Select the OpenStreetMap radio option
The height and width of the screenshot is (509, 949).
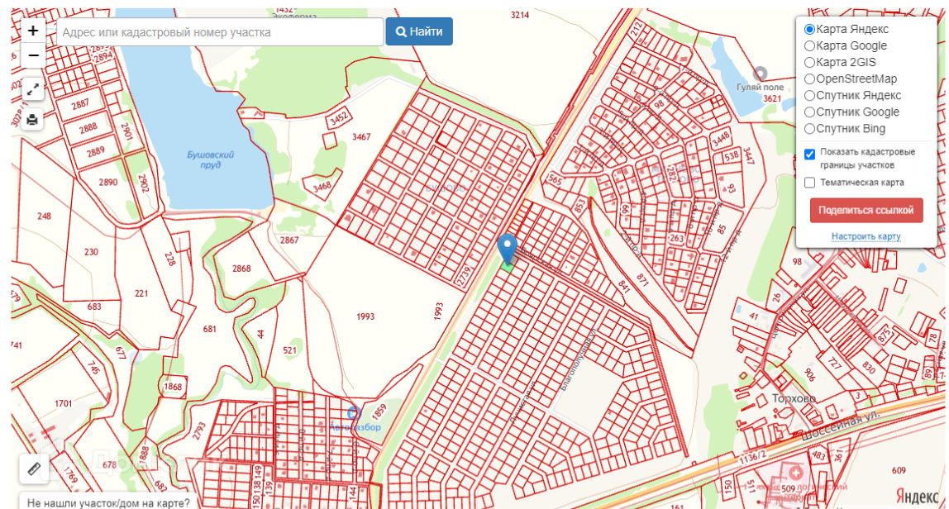click(x=810, y=78)
